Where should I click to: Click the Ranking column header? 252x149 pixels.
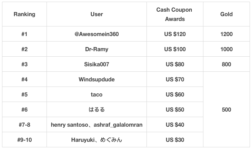point(24,14)
